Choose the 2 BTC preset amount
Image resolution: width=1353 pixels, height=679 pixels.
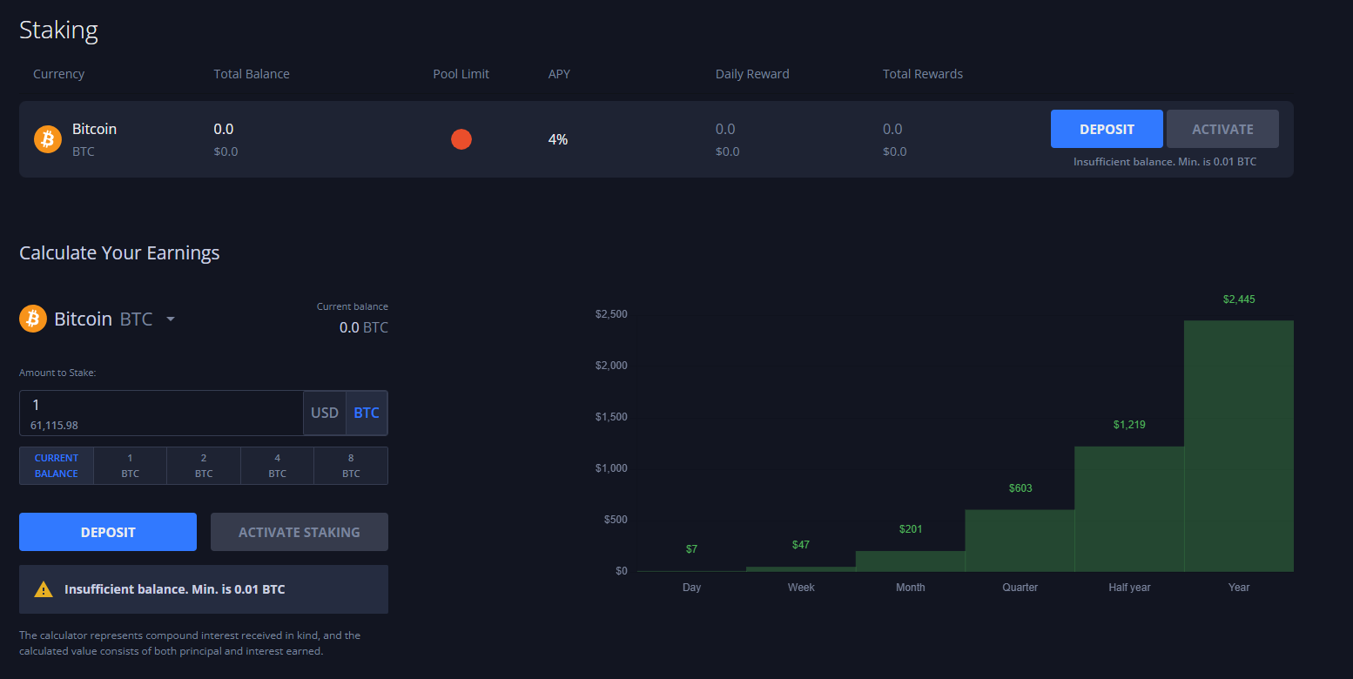(204, 466)
